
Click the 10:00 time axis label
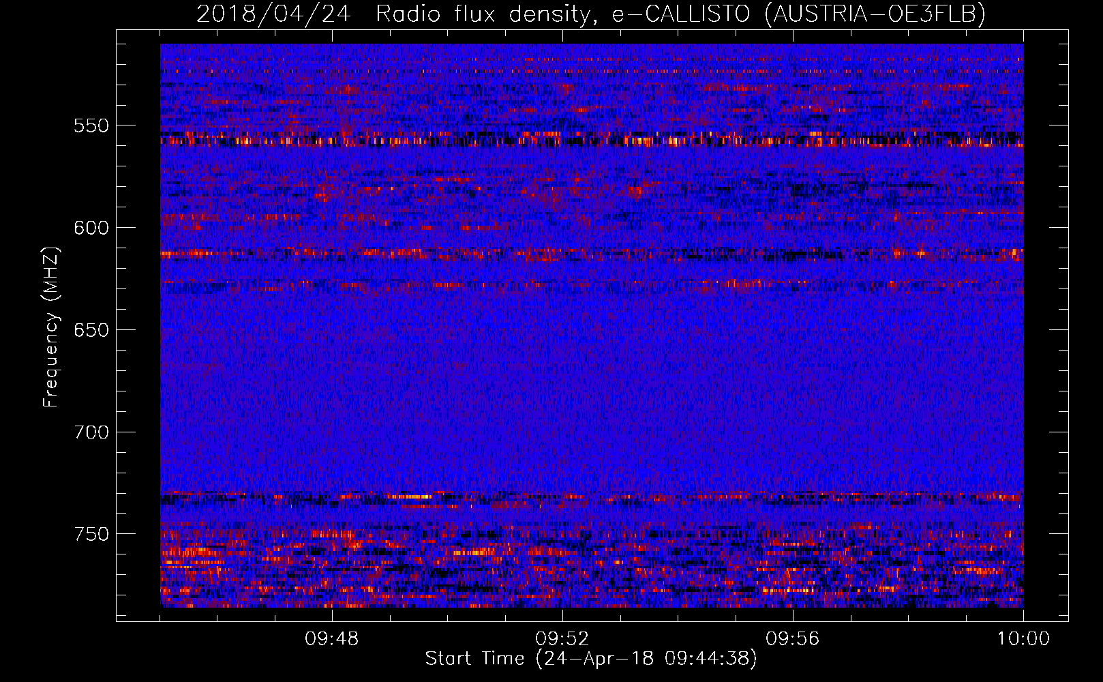1023,639
